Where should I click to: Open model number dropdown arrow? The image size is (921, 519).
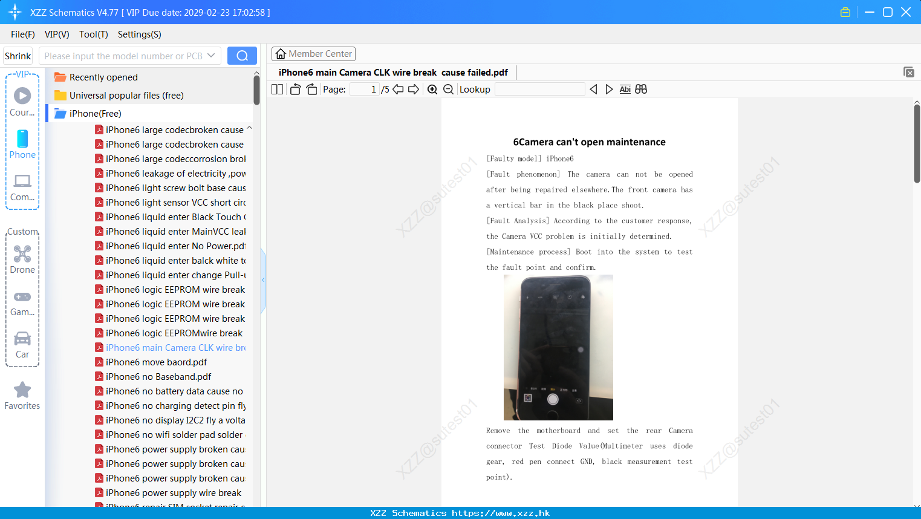tap(211, 56)
